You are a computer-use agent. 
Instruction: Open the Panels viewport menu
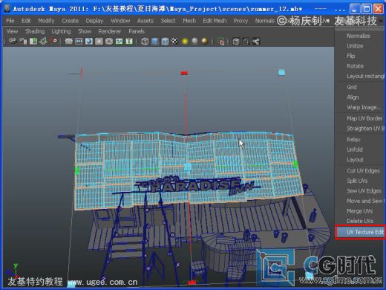pos(137,31)
